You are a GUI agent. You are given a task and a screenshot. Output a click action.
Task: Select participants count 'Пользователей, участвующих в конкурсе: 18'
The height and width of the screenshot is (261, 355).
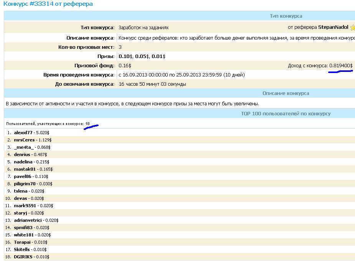coord(48,124)
